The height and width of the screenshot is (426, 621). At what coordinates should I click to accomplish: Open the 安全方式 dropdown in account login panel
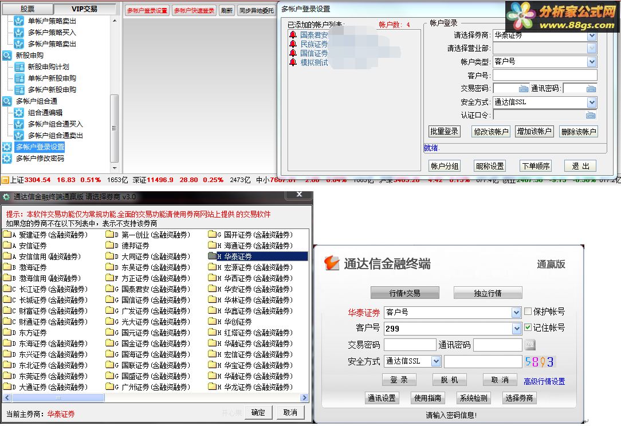592,102
